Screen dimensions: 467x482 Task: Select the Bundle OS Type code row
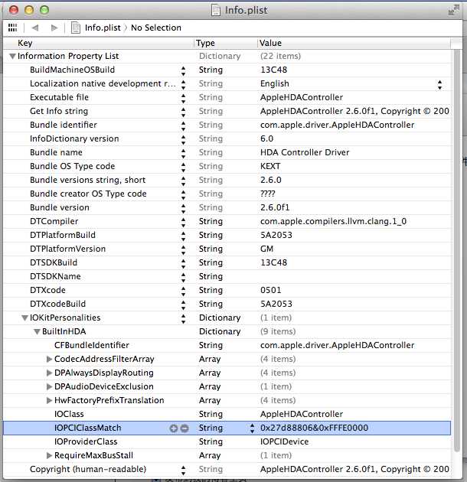point(227,166)
